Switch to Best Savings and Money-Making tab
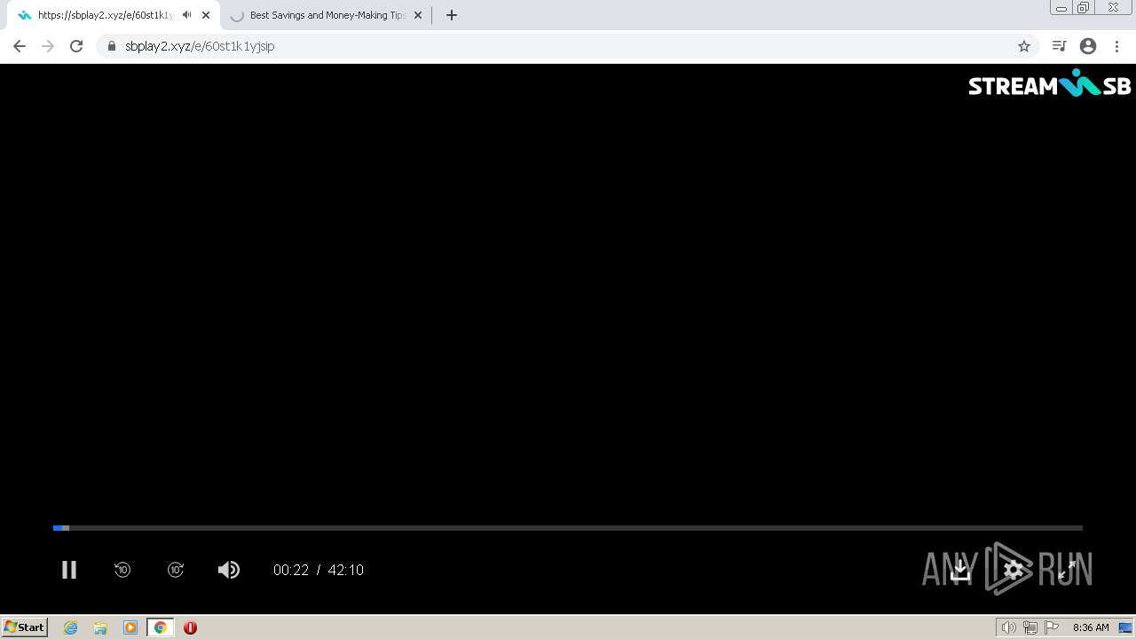The height and width of the screenshot is (639, 1136). tap(327, 15)
